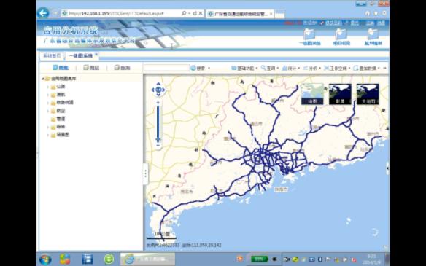
Task: Switch basemap to 地图 thumbnail
Action: 312,94
